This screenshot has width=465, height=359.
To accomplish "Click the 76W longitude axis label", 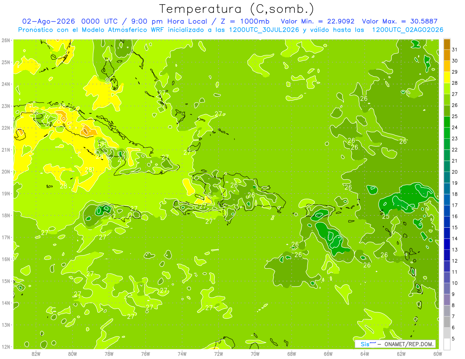I will [x=146, y=354].
